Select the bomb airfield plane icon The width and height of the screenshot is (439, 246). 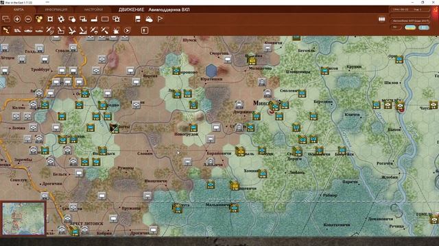tap(72, 30)
